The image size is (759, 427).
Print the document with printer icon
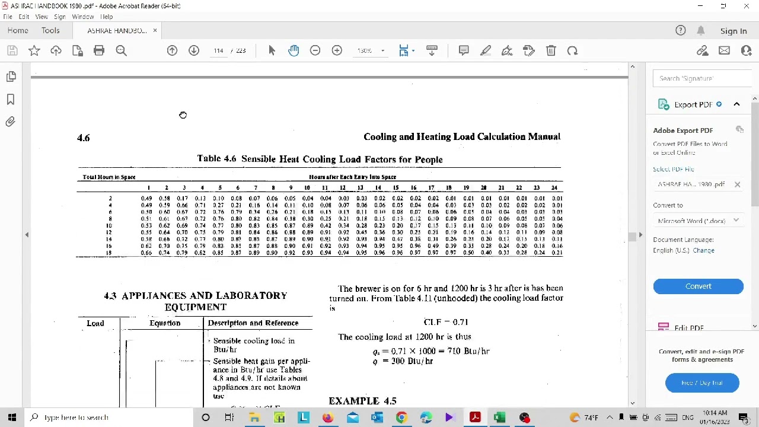99,51
